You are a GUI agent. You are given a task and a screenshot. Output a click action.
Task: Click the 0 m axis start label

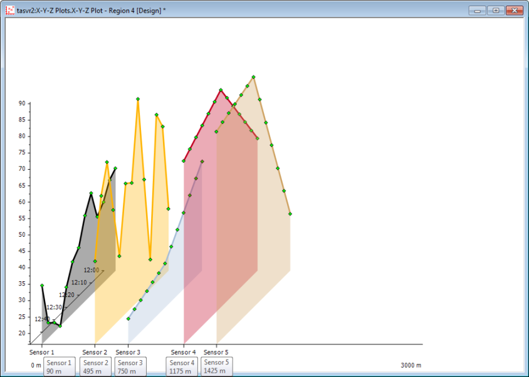(36, 365)
